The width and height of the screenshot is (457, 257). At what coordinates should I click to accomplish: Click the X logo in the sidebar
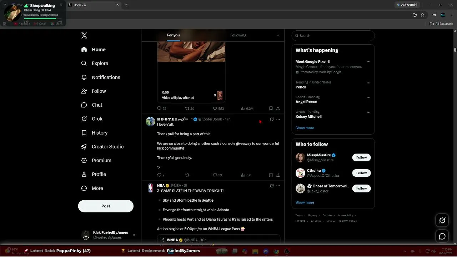(84, 35)
